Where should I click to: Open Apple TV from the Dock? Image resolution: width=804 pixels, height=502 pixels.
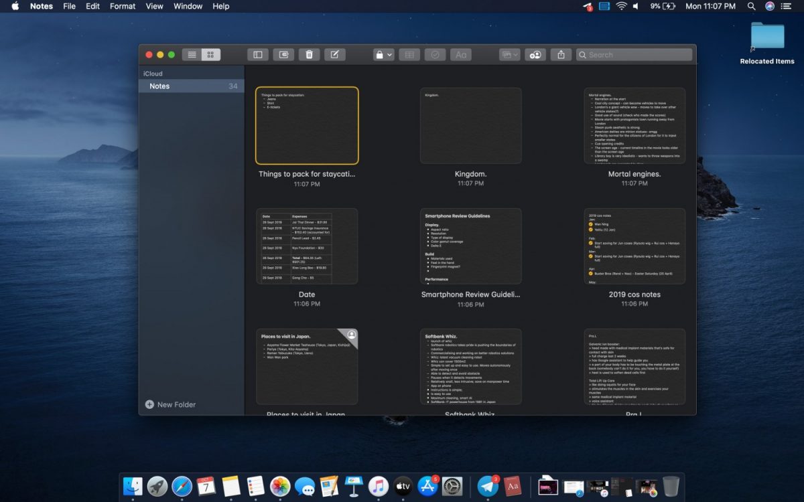tap(402, 486)
